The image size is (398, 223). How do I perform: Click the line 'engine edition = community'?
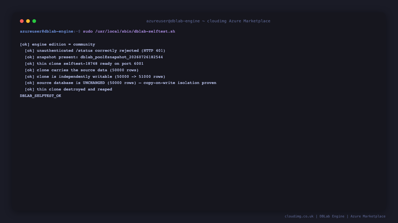(58, 44)
